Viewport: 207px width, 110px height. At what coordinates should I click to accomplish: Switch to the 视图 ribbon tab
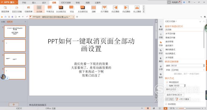pyautogui.click(x=88, y=2)
